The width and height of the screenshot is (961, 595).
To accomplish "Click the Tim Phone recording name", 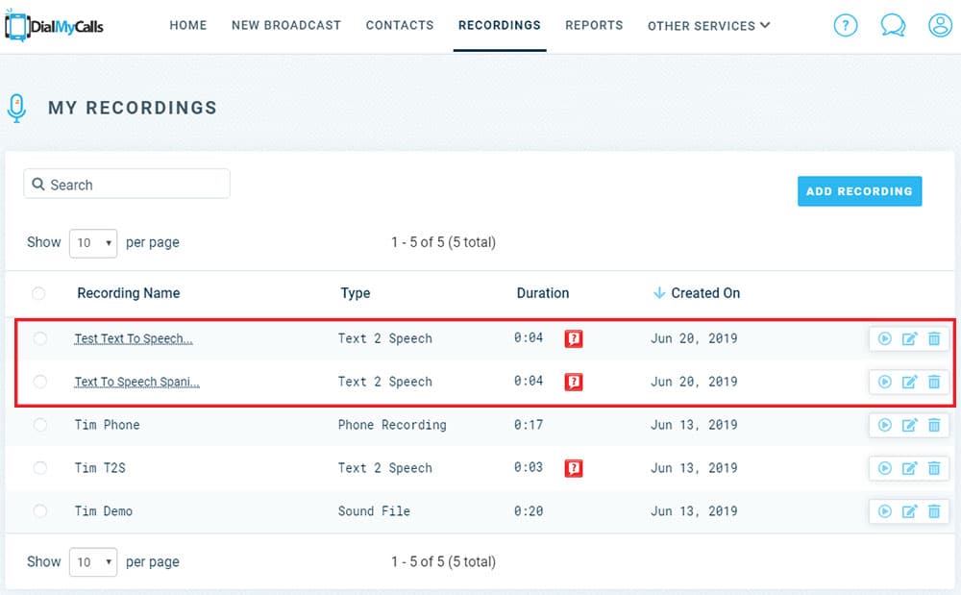I will [108, 425].
